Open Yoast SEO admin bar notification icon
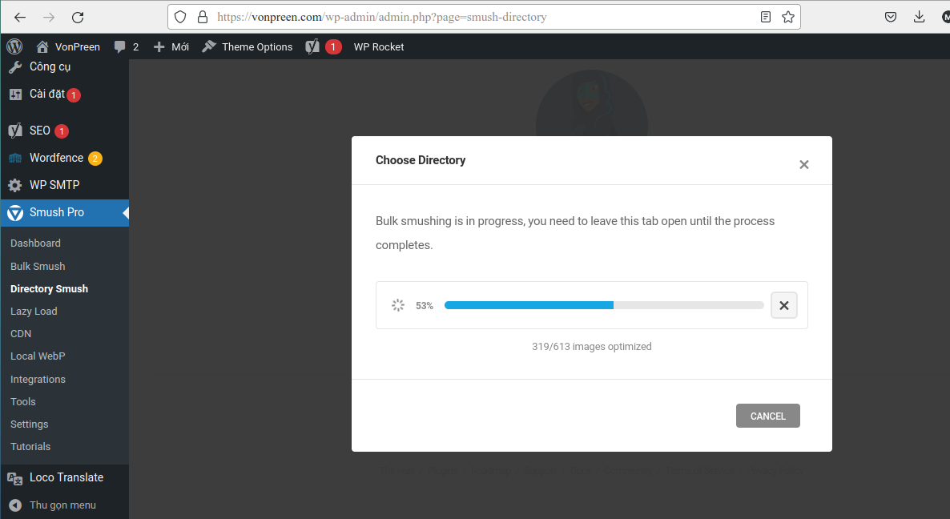This screenshot has height=519, width=950. [324, 46]
